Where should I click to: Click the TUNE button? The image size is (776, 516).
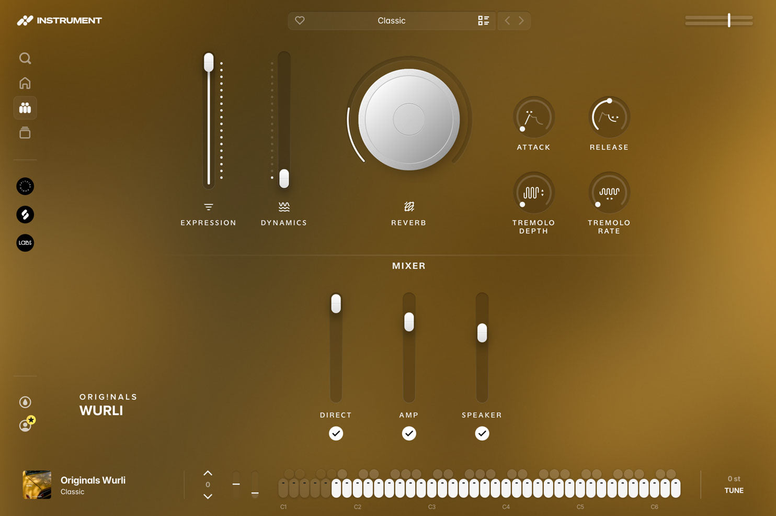734,490
